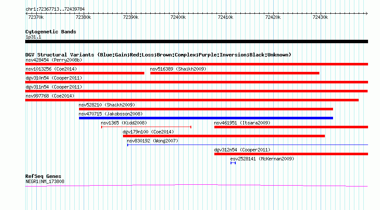380x210 pixels.
Task: Open the nsv1013256 (Coe2014) variant label
Action: [51, 69]
